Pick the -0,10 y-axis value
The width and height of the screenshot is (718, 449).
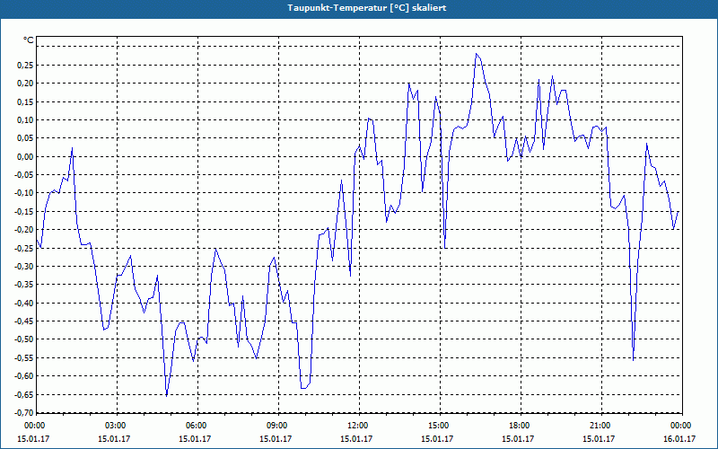(x=24, y=193)
